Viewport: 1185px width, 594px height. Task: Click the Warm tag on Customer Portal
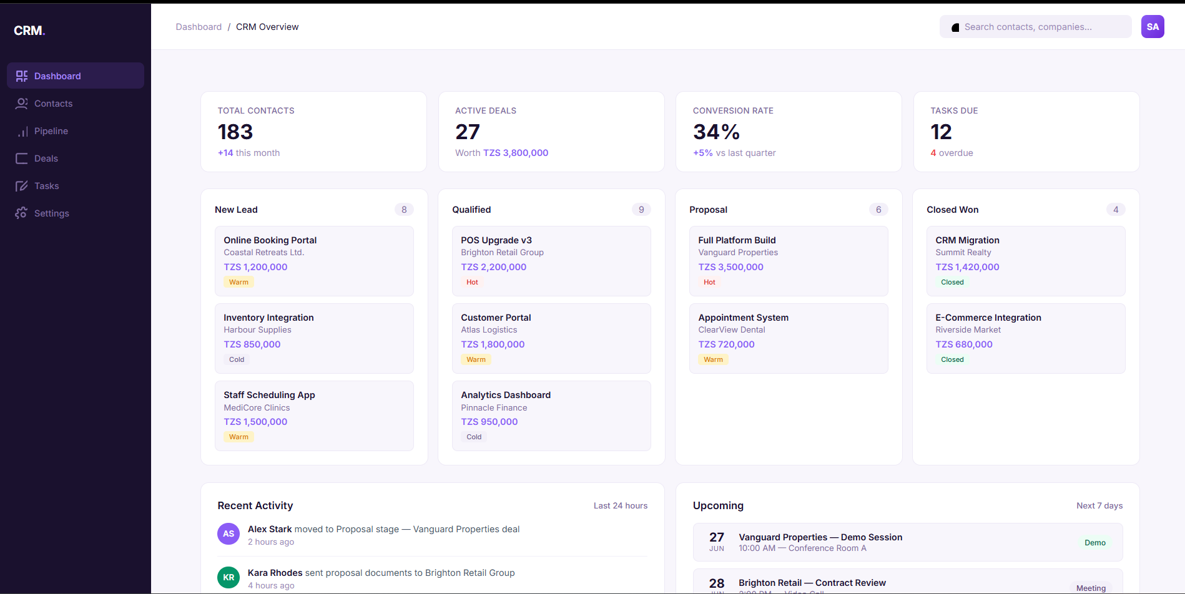coord(476,359)
